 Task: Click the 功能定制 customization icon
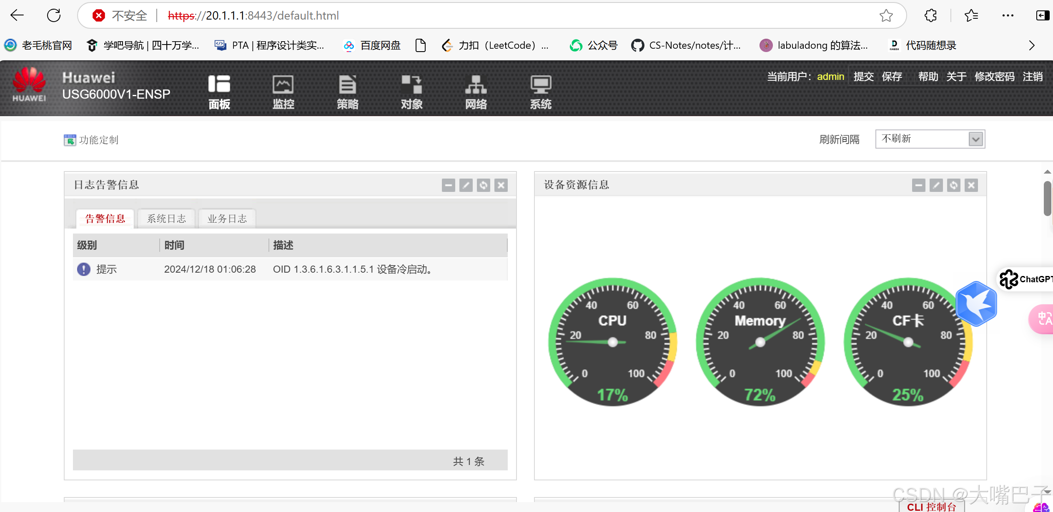pos(69,140)
